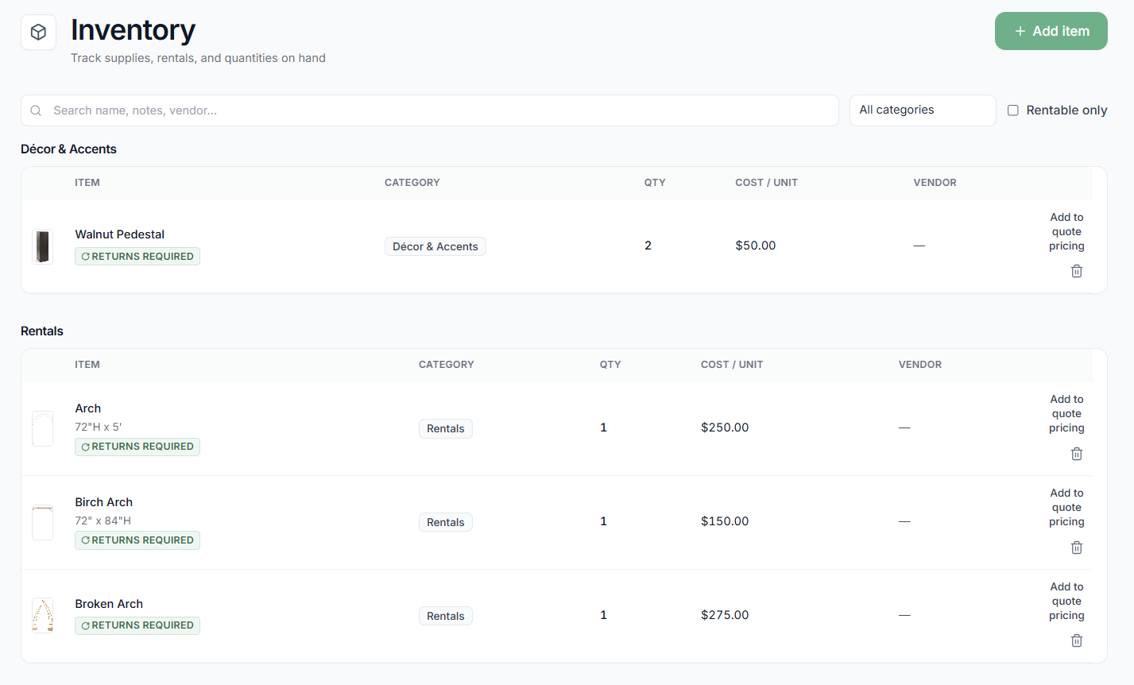Click the Walnut Pedestal Returns Required badge
This screenshot has width=1134, height=685.
pyautogui.click(x=137, y=257)
